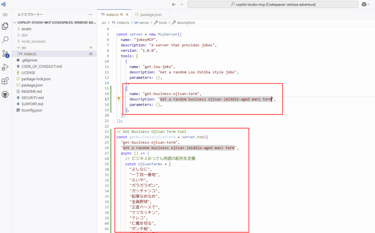Open the Run and Debug view
The height and width of the screenshot is (233, 375).
[5, 67]
